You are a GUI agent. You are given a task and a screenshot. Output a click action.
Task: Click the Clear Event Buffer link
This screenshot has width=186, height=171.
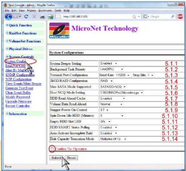coord(18,92)
